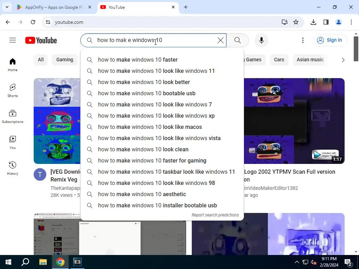The image size is (359, 269).
Task: Open Windows taskbar search
Action: pyautogui.click(x=25, y=262)
